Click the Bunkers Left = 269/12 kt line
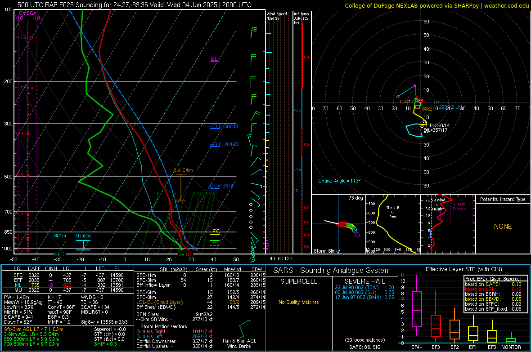The height and width of the screenshot is (352, 531). [175, 336]
